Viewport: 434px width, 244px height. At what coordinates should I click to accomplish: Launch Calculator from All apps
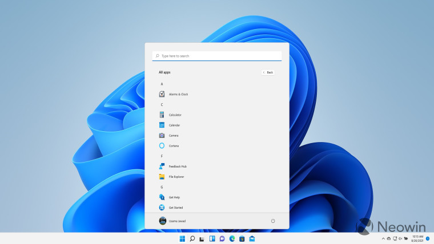pyautogui.click(x=170, y=115)
